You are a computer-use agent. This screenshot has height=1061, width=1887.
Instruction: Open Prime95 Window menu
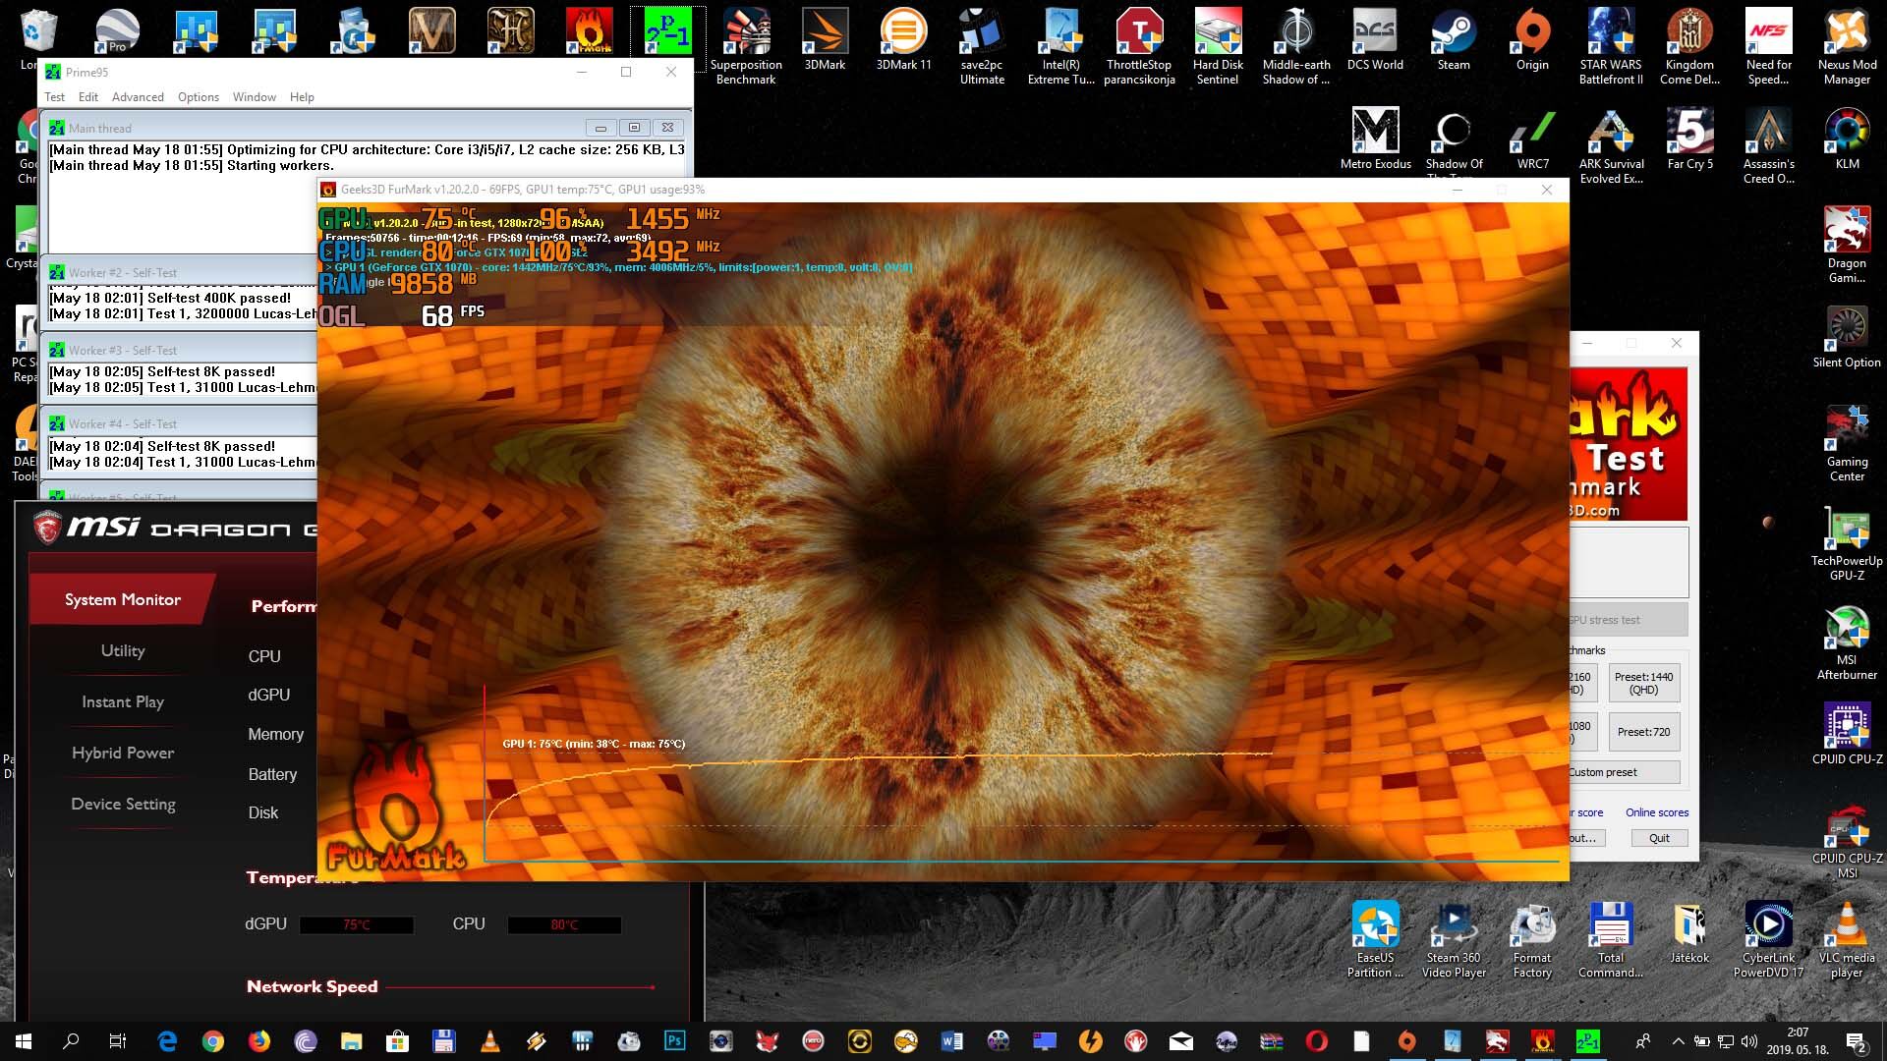[255, 97]
